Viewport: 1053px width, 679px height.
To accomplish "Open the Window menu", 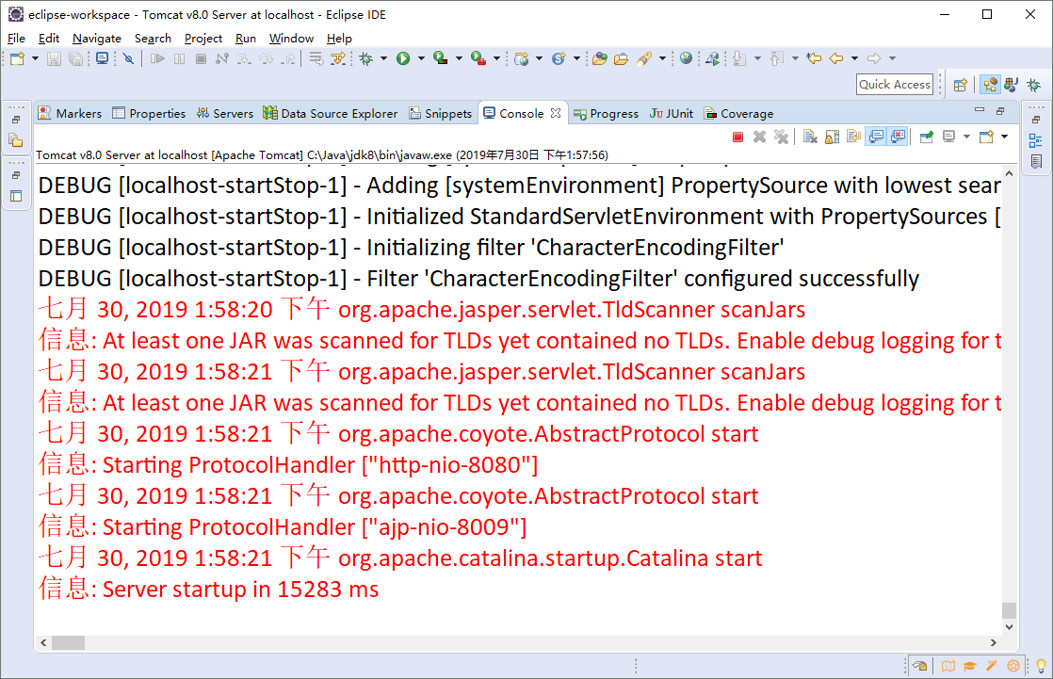I will pyautogui.click(x=291, y=39).
